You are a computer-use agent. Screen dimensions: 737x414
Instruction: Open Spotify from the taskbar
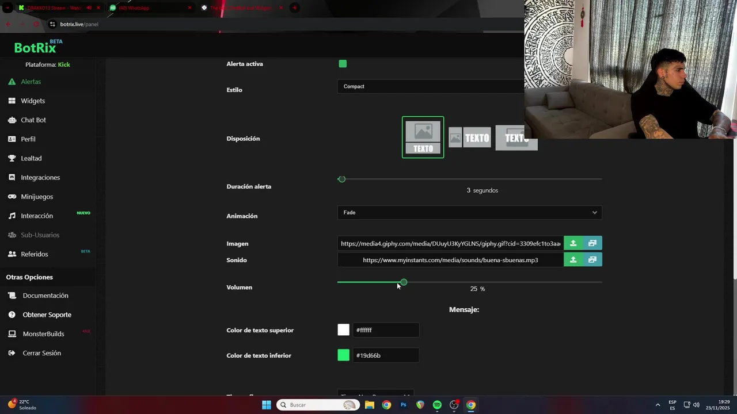click(437, 405)
